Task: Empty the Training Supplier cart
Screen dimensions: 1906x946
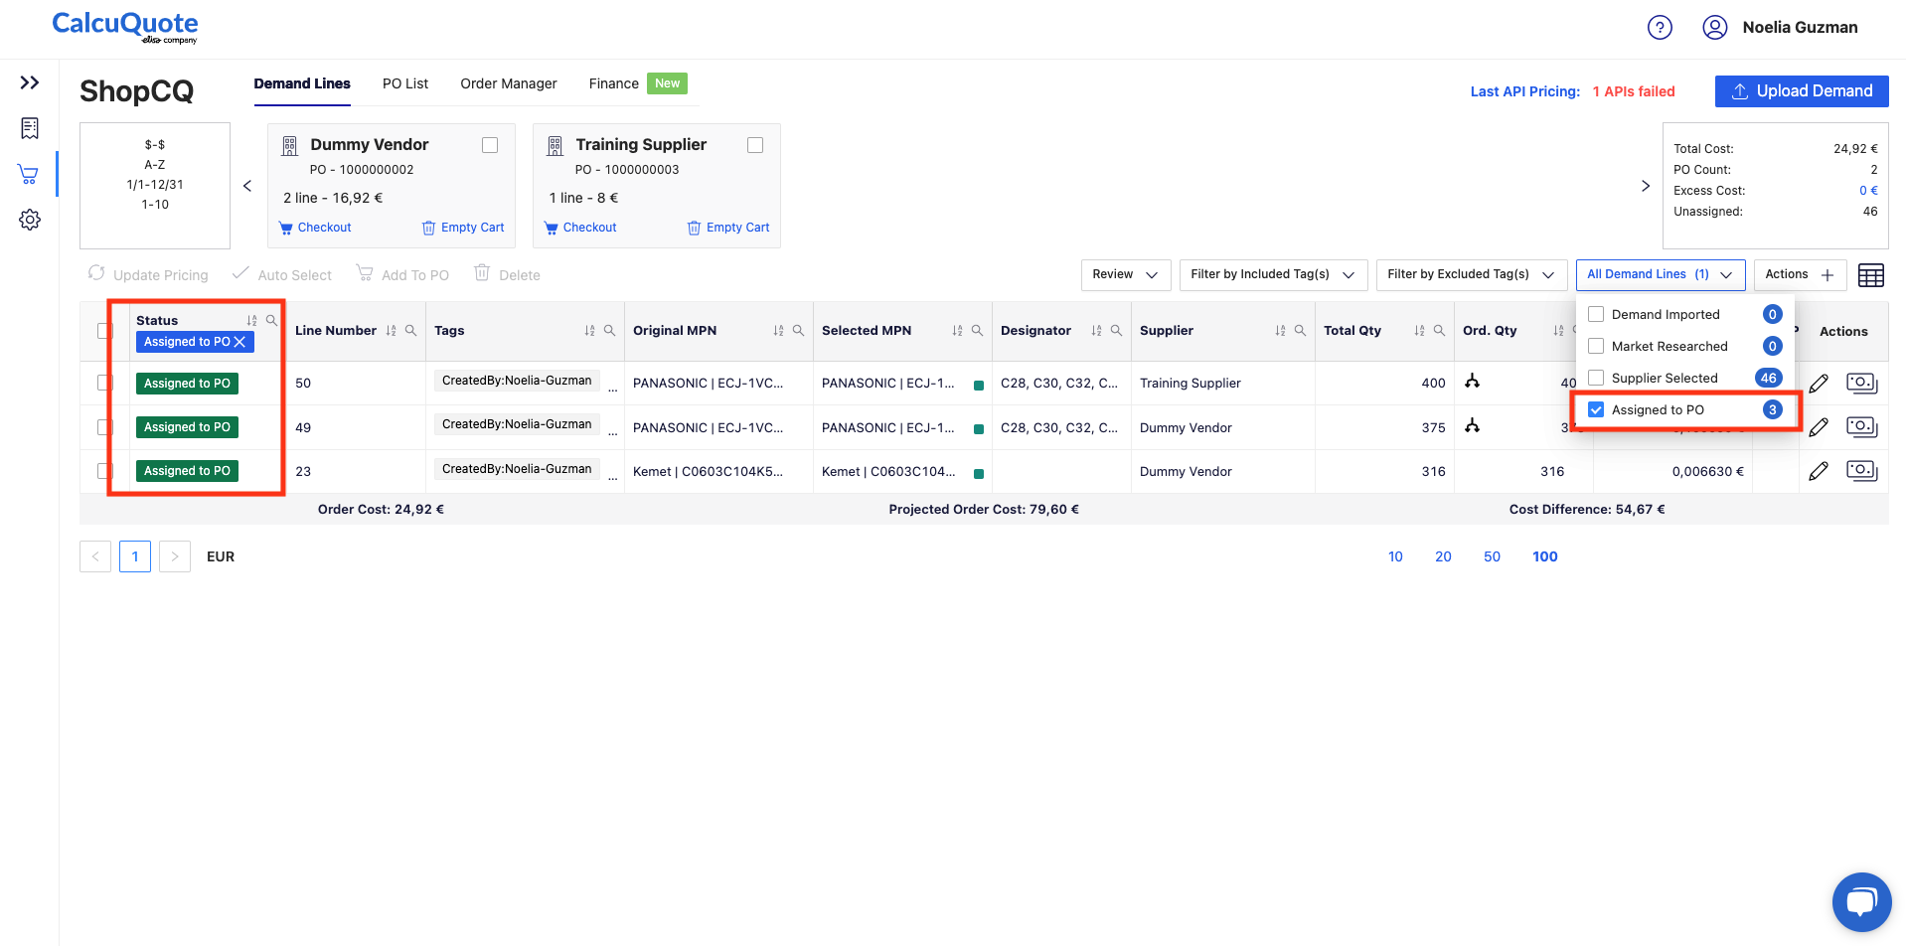Action: pos(728,228)
